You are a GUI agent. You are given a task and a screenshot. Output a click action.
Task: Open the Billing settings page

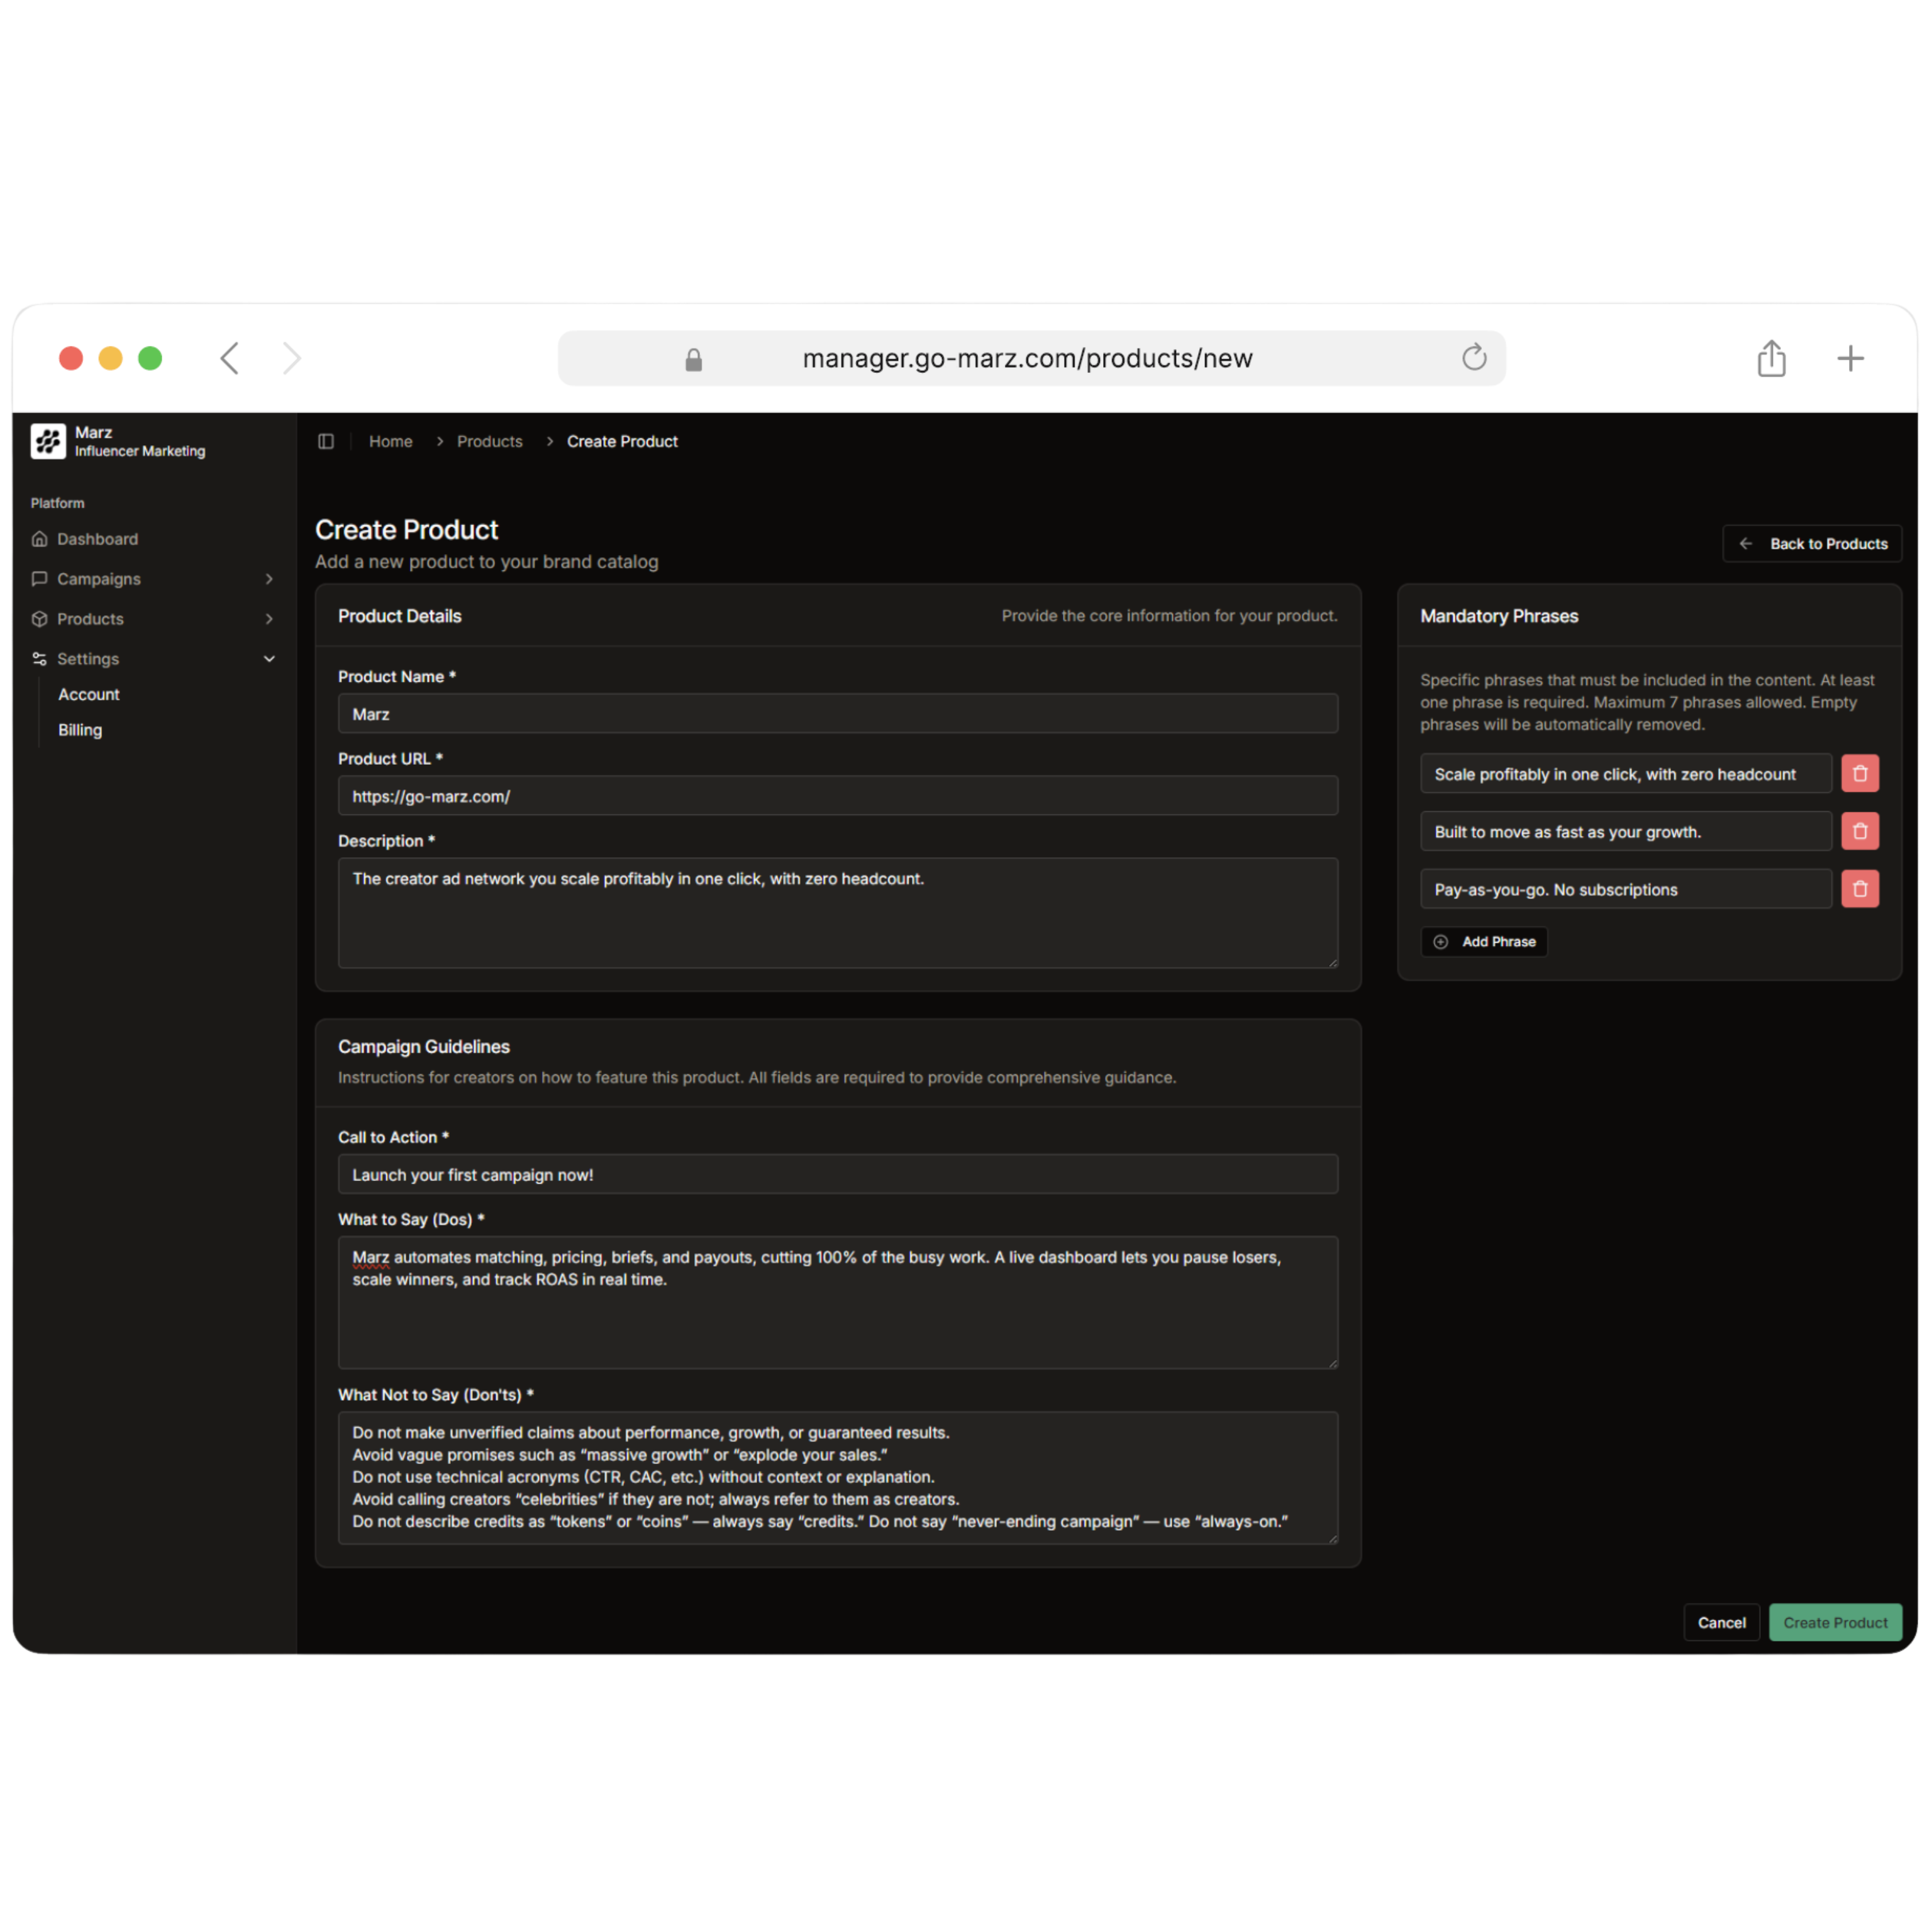pyautogui.click(x=80, y=730)
